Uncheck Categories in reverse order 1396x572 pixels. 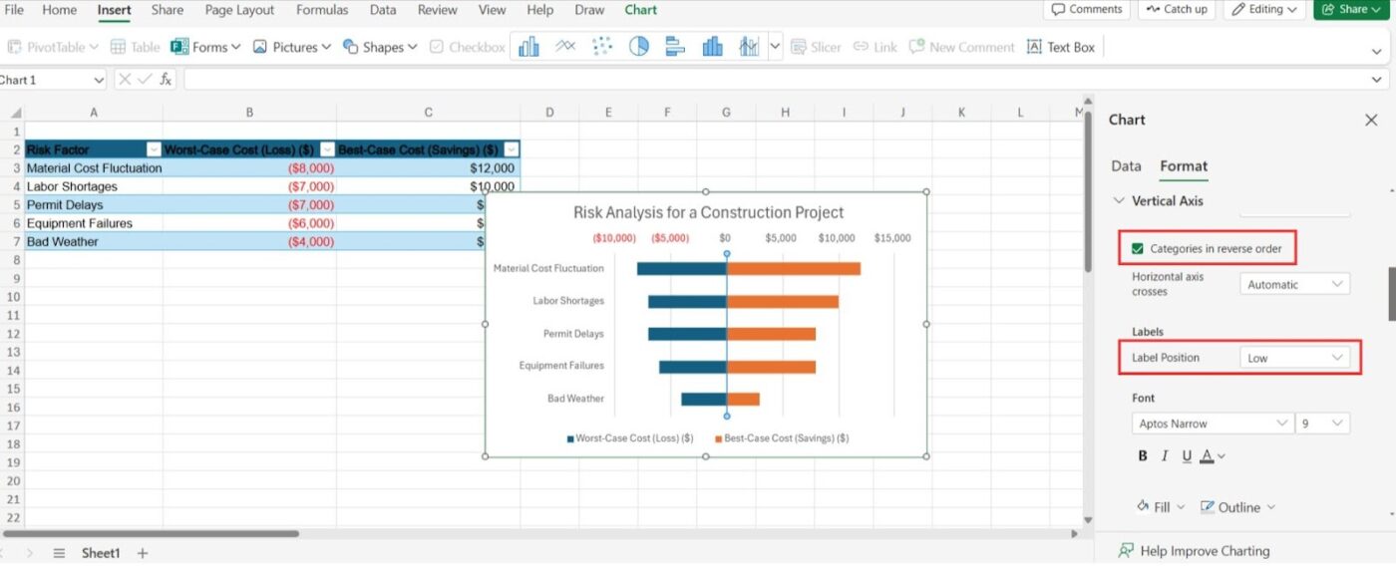(1138, 248)
